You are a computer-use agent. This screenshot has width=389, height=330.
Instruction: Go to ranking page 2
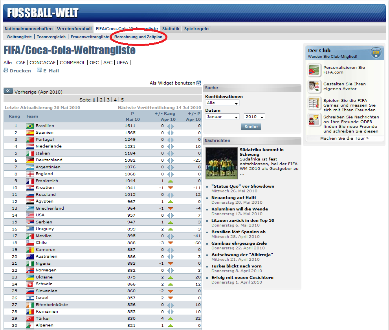pyautogui.click(x=101, y=100)
